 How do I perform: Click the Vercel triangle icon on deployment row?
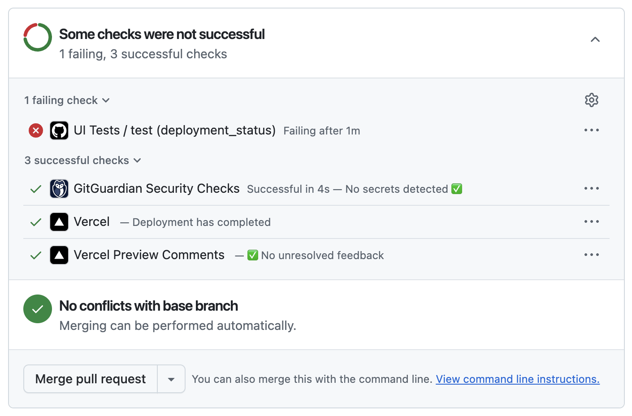(59, 221)
